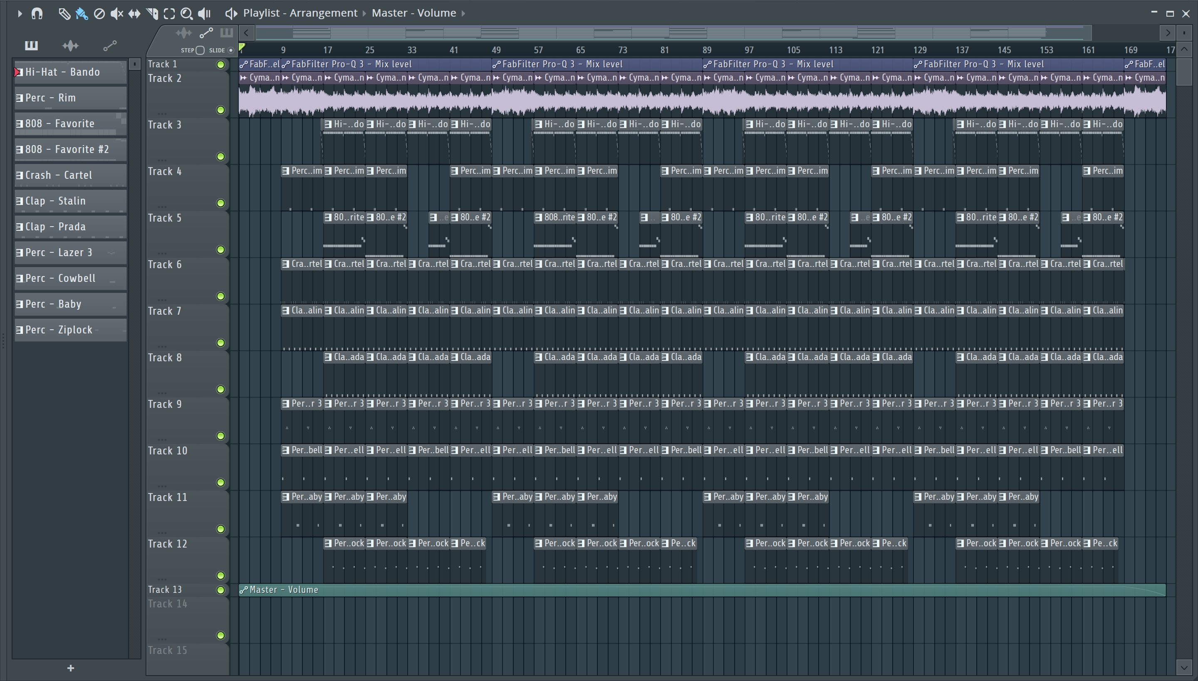
Task: Select FabFilter Pro-Q 3 clip at bar 49
Action: point(597,64)
